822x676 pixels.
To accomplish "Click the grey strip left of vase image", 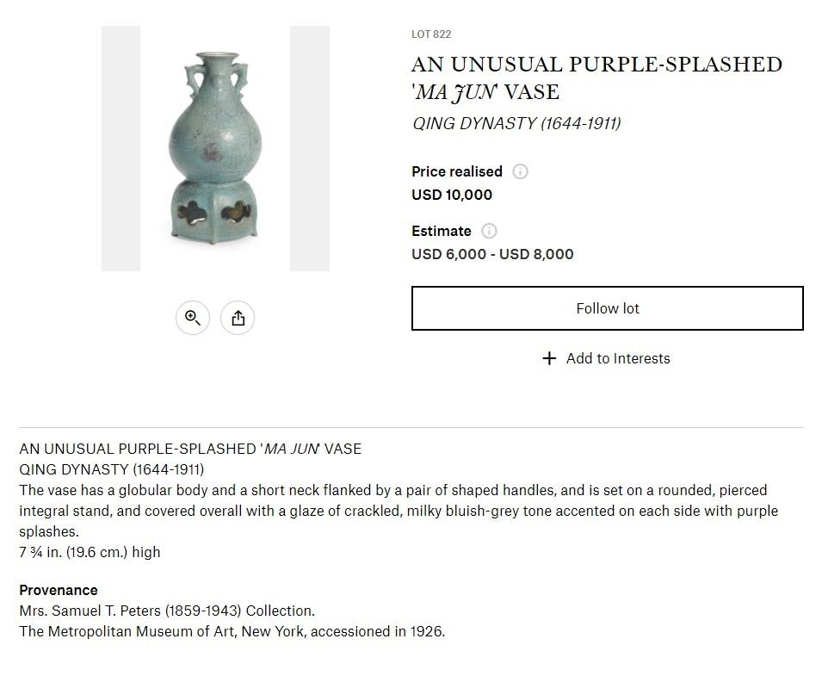I will tap(121, 148).
